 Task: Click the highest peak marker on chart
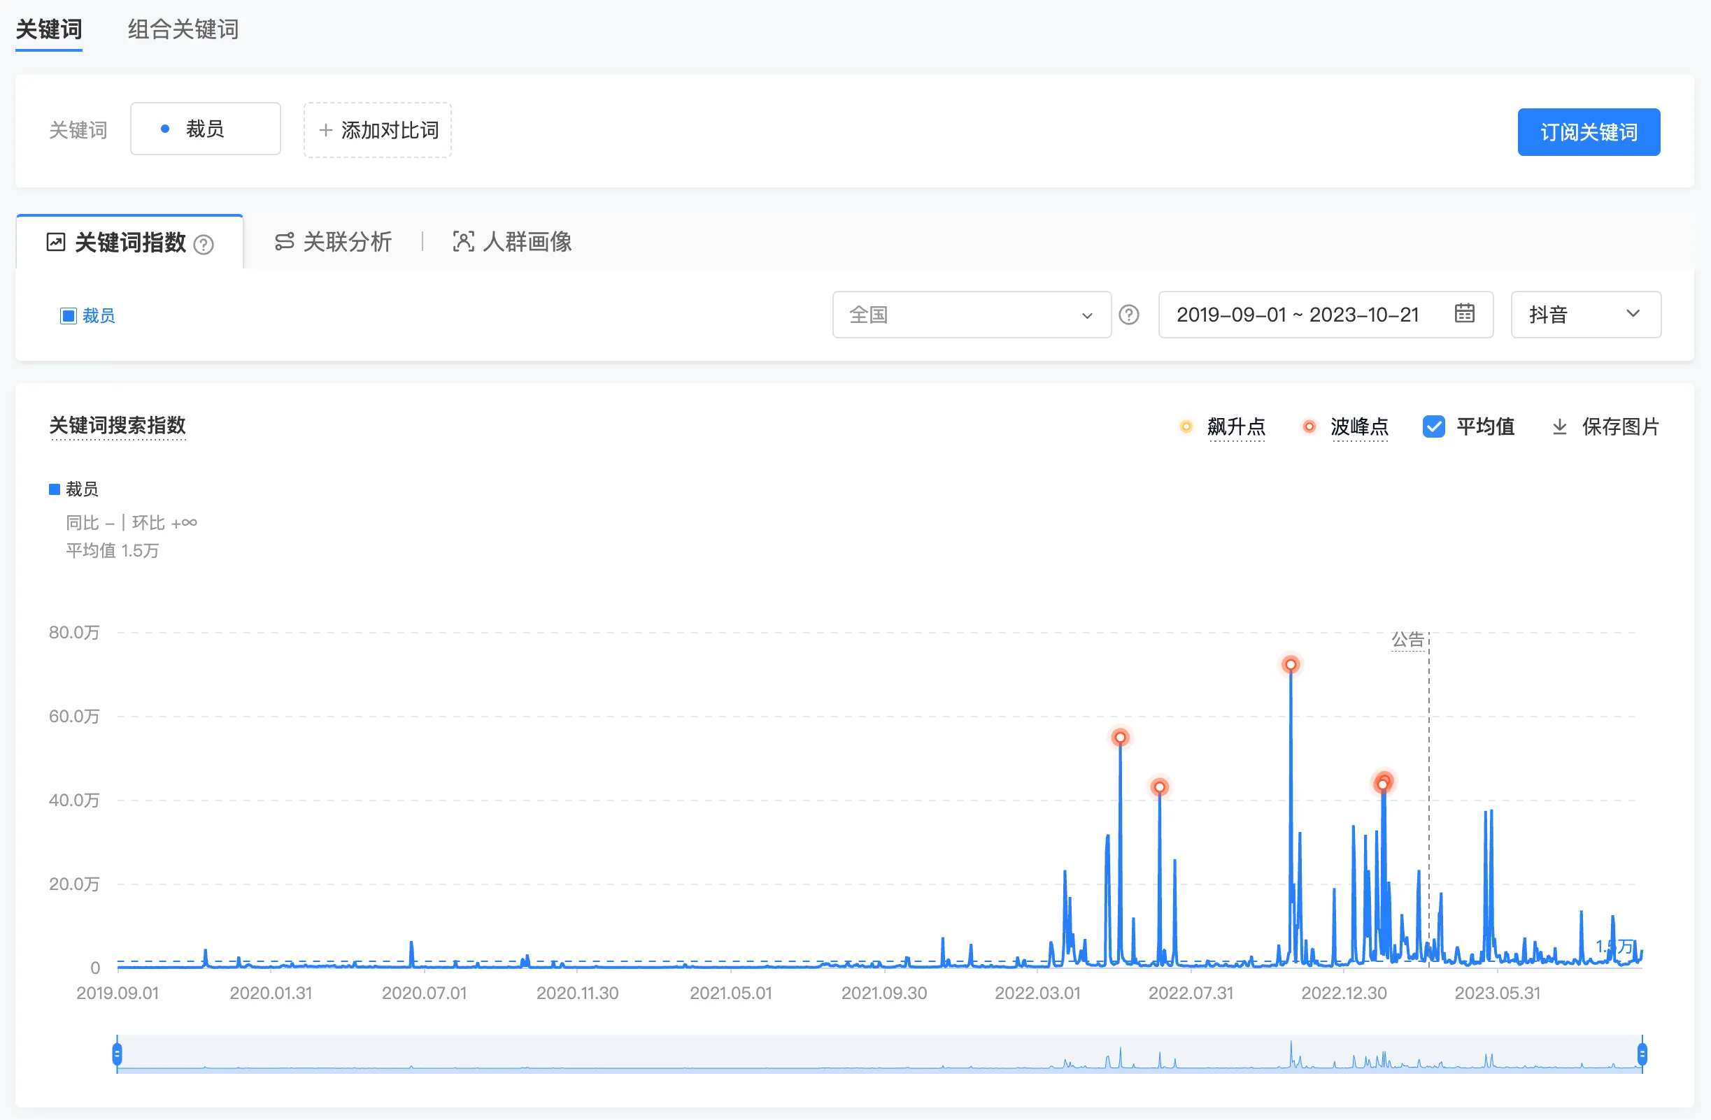coord(1291,665)
